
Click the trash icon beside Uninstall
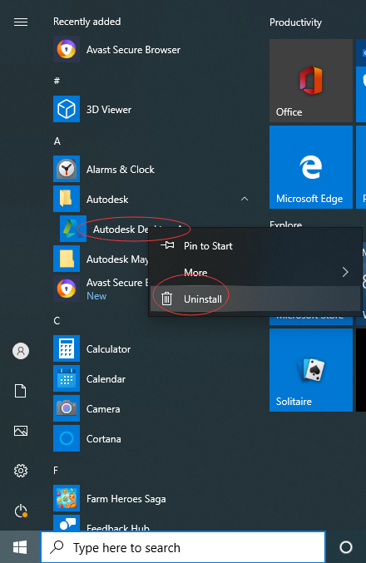(x=166, y=299)
